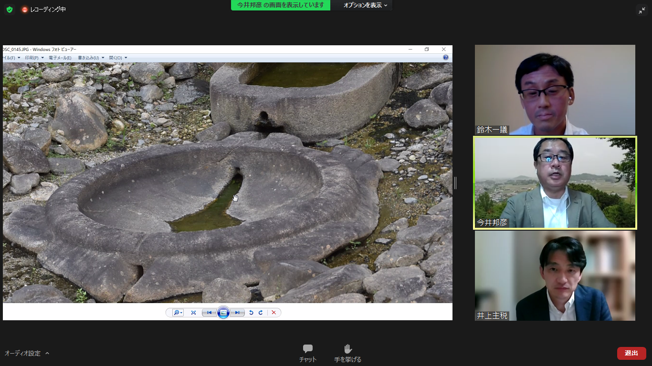Screen dimensions: 652x366
Task: Open the 印刷(P) menu
Action: click(x=34, y=58)
